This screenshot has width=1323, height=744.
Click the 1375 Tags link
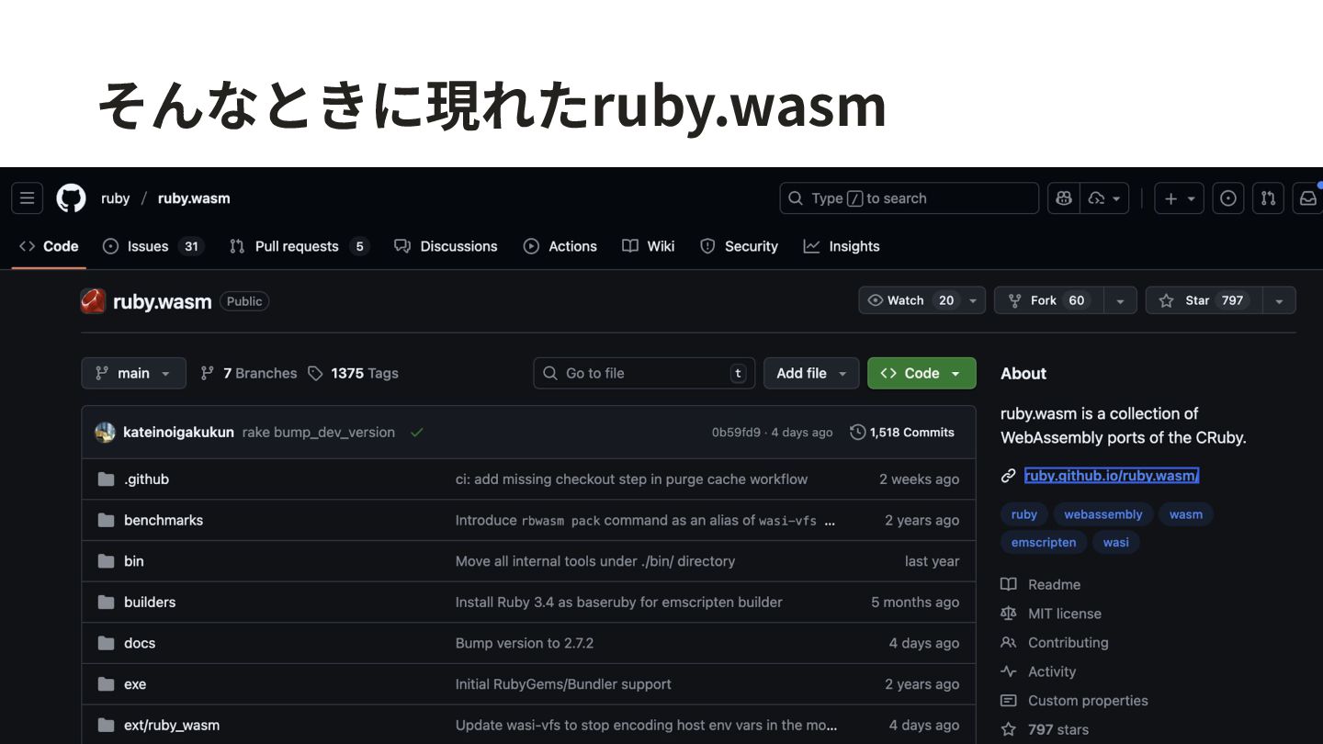coord(353,373)
